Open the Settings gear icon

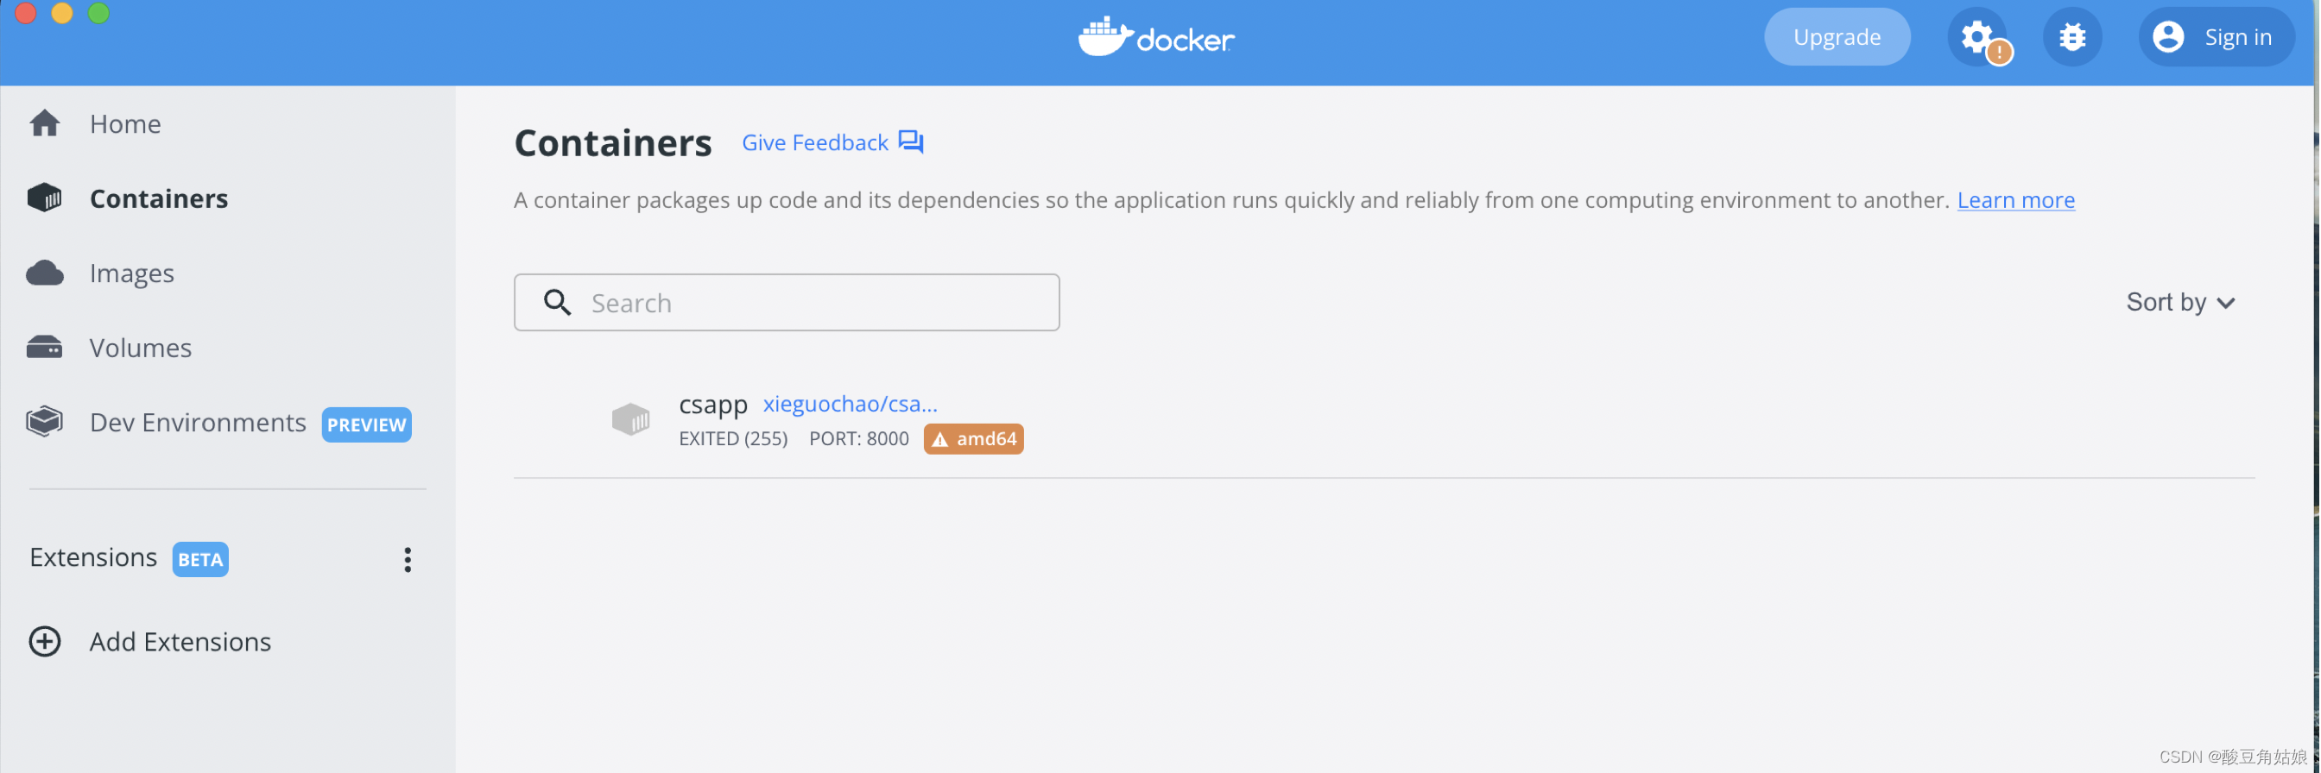click(1977, 37)
